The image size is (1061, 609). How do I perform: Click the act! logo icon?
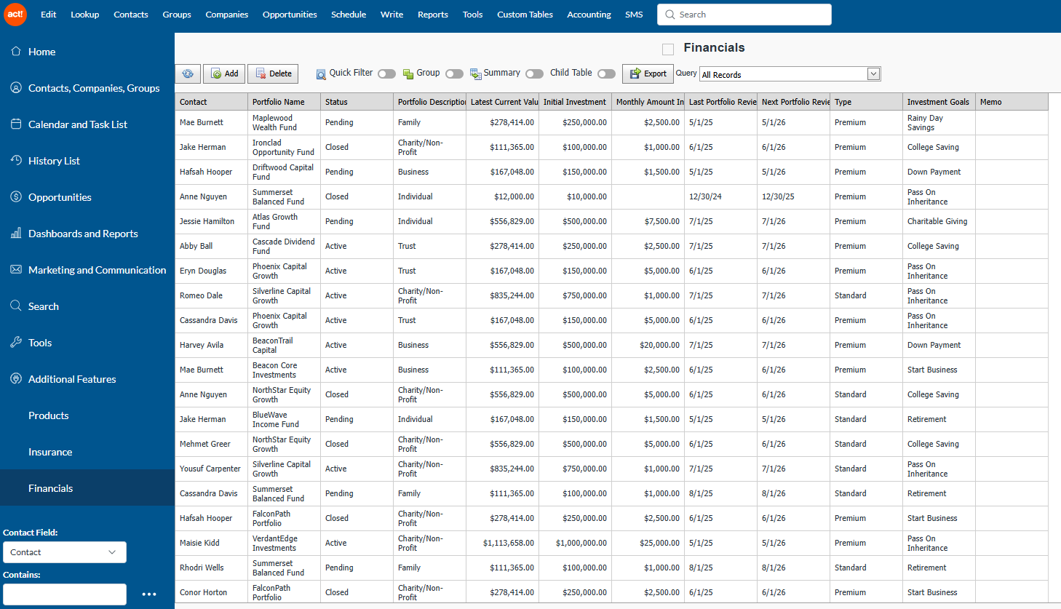(15, 15)
